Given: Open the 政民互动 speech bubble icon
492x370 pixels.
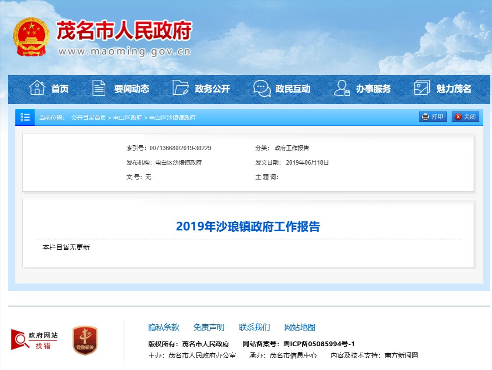Looking at the screenshot, I should click(262, 88).
